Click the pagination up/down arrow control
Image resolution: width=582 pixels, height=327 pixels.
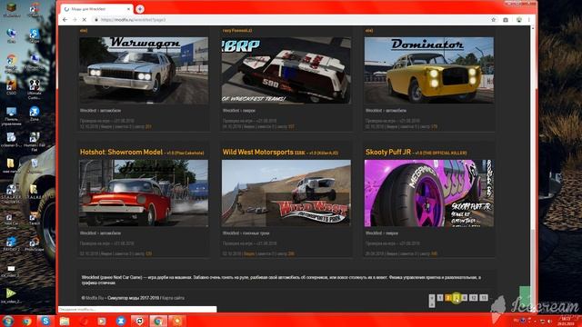pyautogui.click(x=432, y=301)
